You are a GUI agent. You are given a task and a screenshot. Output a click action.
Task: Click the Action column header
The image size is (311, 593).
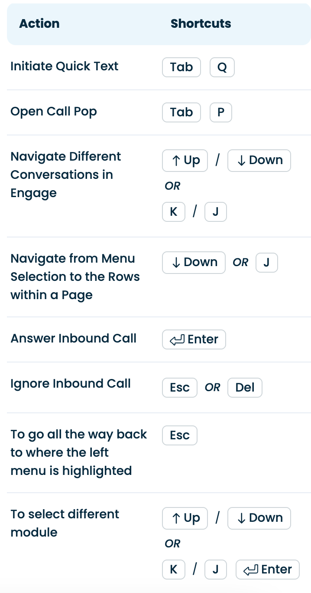point(39,24)
